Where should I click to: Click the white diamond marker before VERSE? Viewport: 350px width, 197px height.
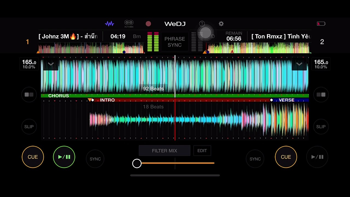271,100
